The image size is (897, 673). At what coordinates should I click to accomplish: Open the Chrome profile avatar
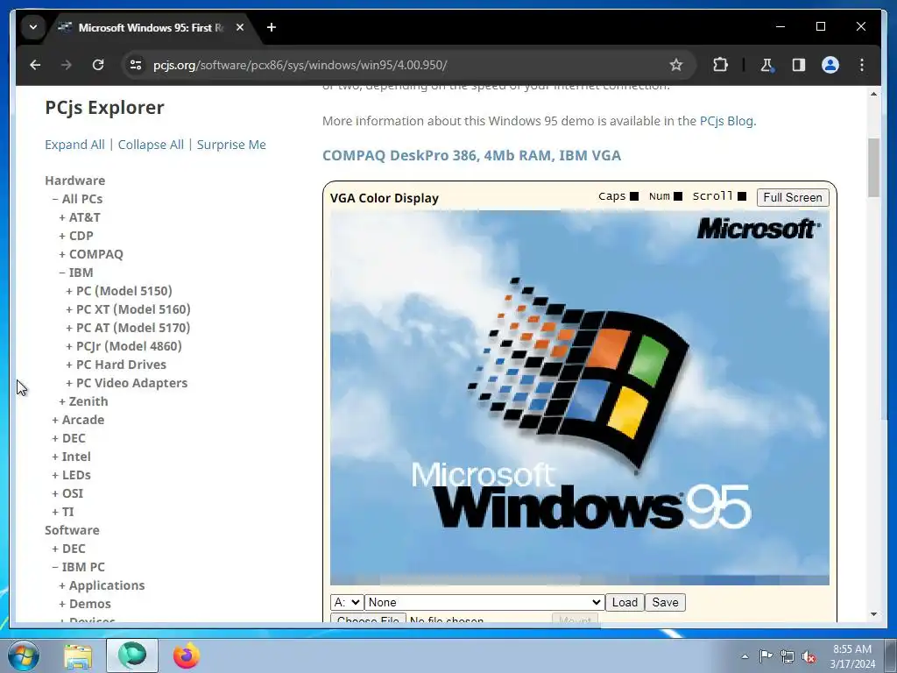[830, 65]
